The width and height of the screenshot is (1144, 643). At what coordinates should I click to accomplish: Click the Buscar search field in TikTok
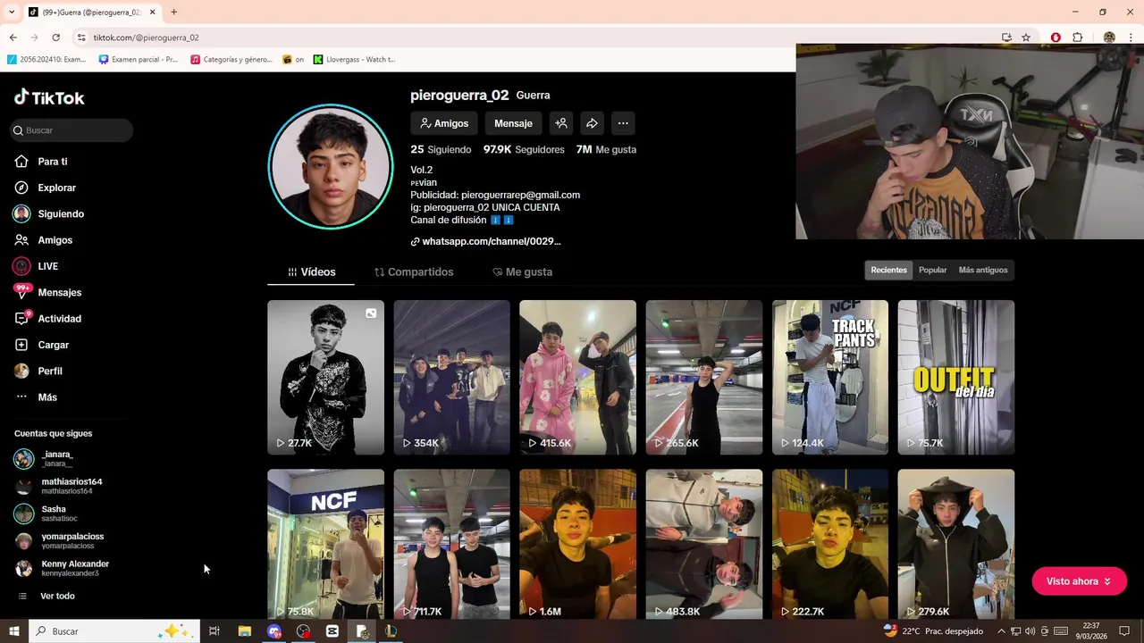(71, 130)
